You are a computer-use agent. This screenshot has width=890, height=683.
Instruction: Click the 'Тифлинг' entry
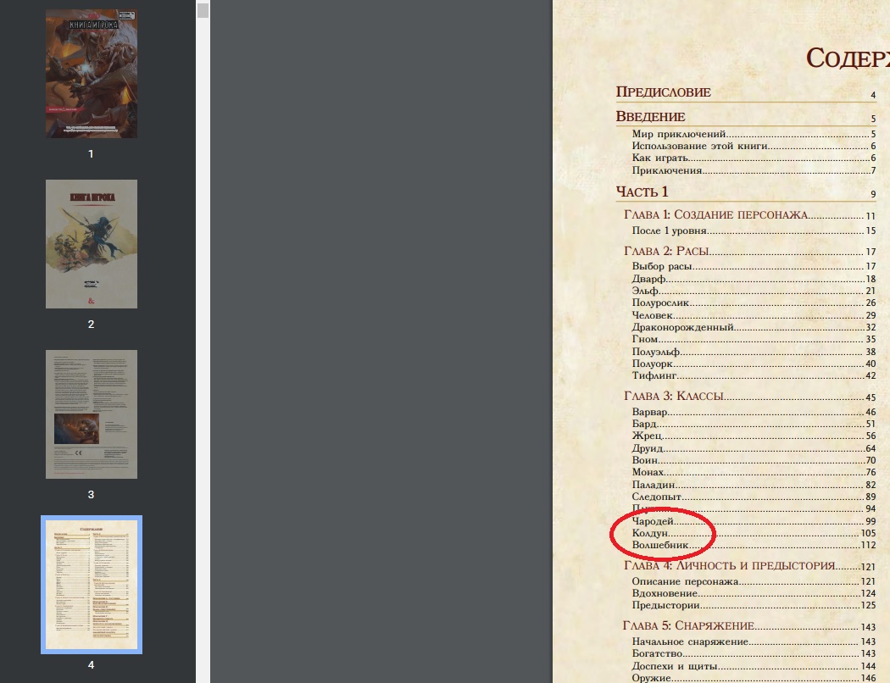click(x=654, y=375)
